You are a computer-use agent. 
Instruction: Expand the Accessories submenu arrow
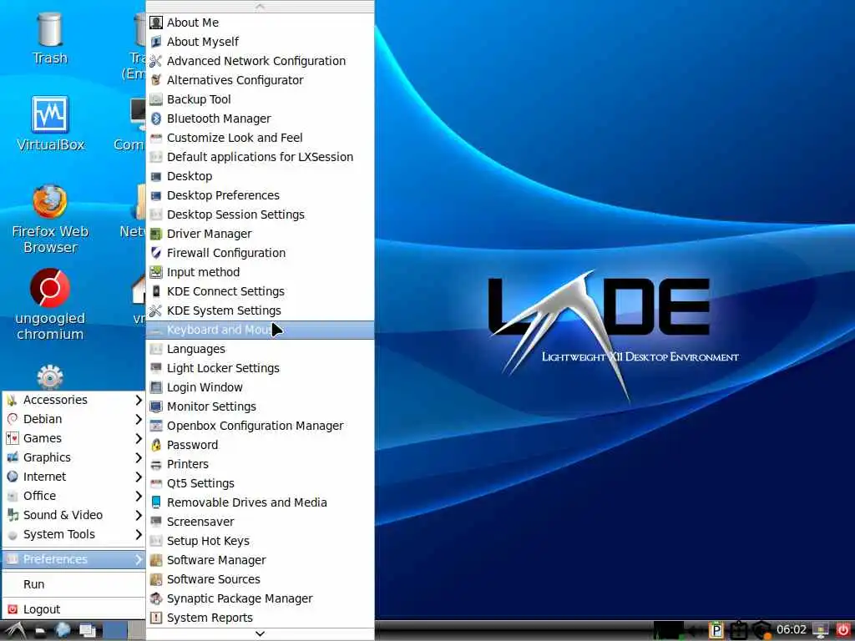click(138, 400)
